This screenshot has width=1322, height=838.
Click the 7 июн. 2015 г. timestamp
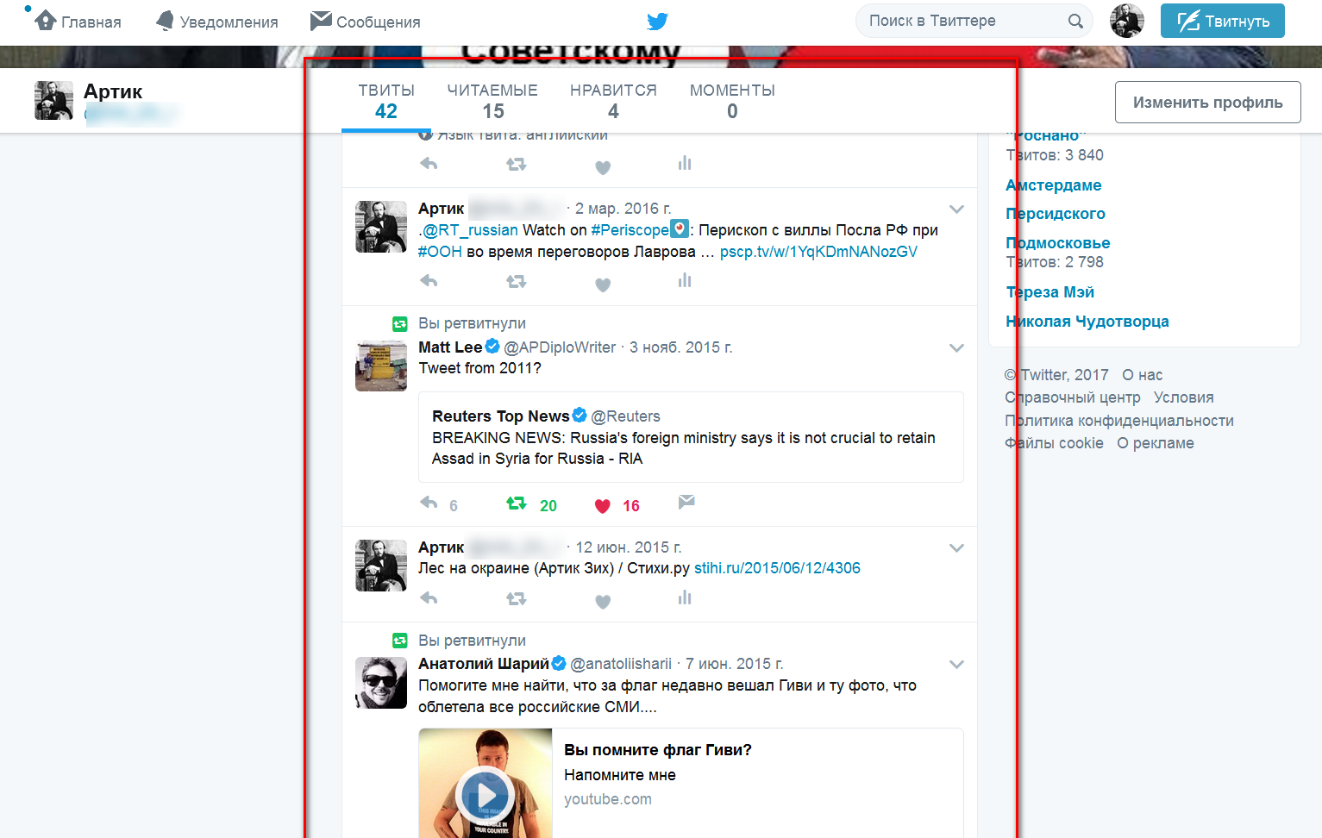(x=735, y=664)
